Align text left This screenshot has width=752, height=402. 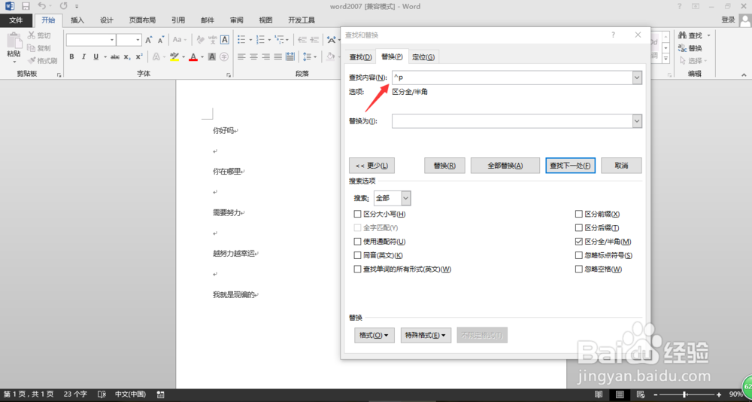pos(241,56)
